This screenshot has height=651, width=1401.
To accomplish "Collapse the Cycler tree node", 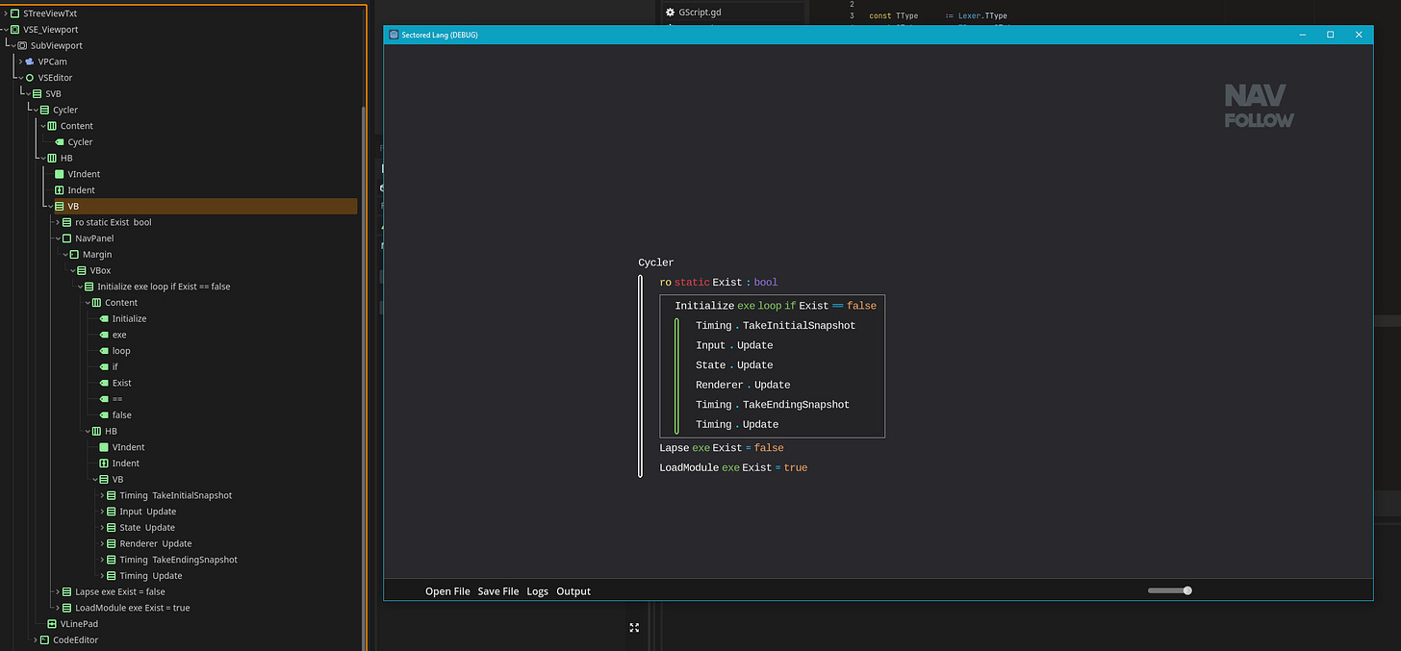I will [35, 110].
